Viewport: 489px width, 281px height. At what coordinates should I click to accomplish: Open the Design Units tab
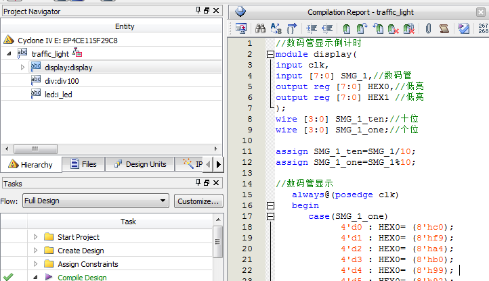140,164
